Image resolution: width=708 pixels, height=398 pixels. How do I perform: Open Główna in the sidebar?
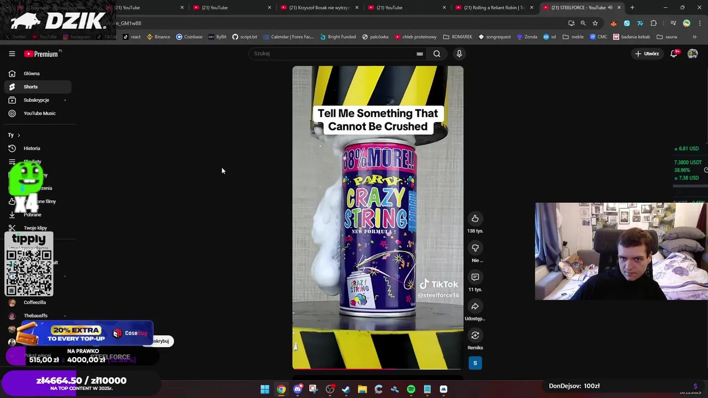tap(38, 74)
